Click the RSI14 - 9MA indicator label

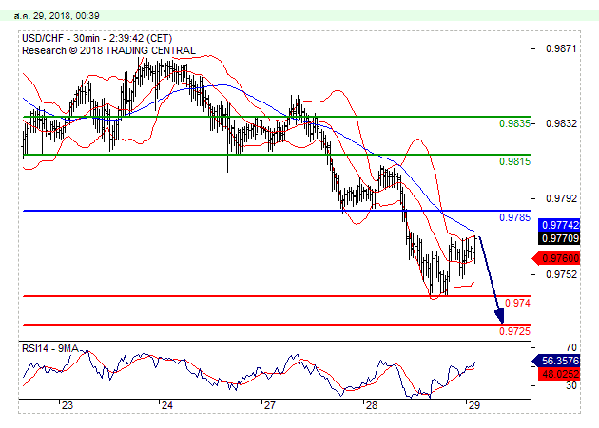click(50, 348)
